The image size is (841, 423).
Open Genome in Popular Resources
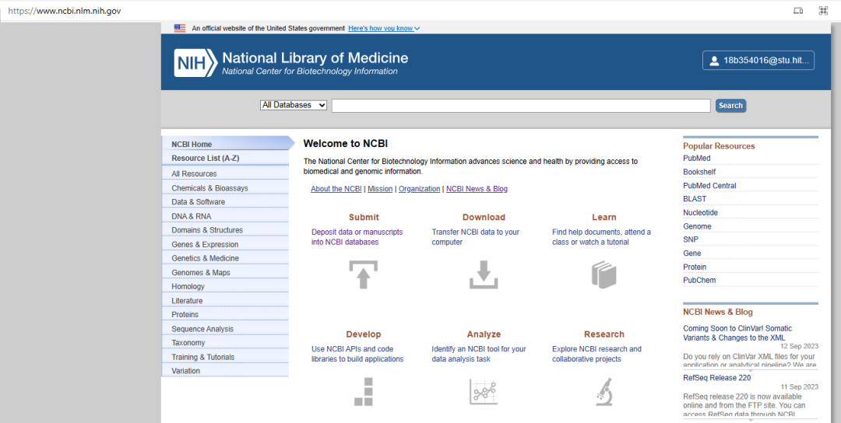coord(697,226)
